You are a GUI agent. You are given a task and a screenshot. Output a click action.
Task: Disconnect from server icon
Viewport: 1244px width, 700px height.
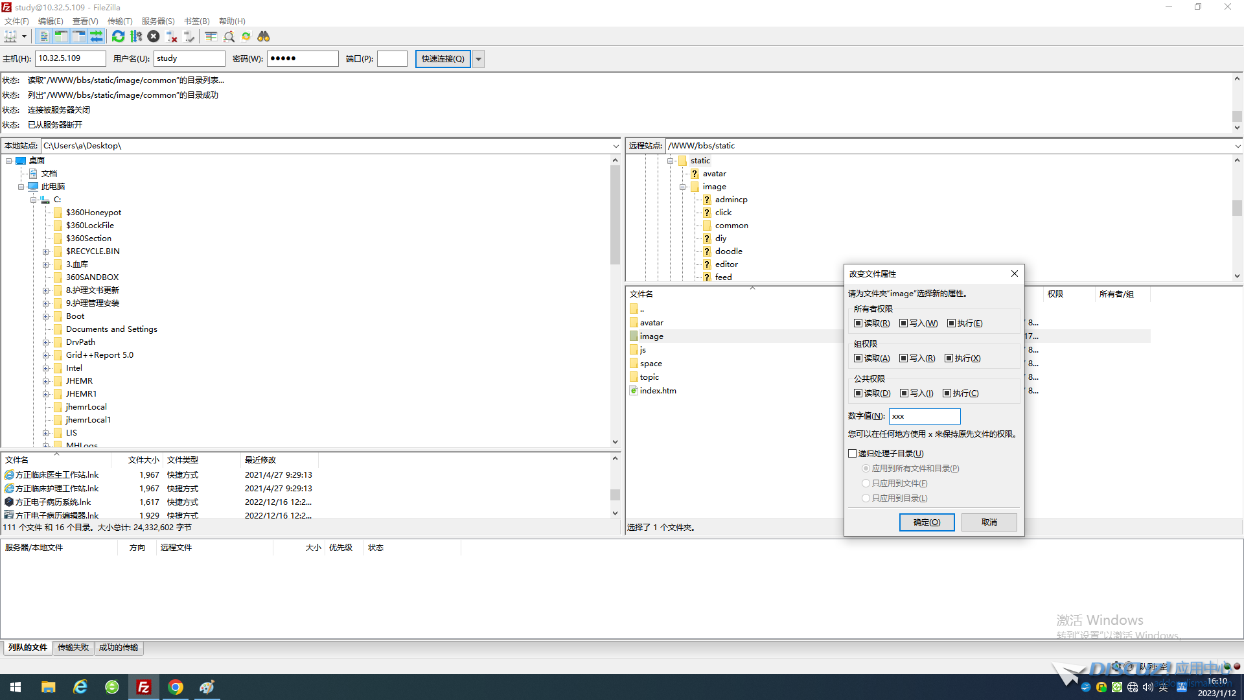pyautogui.click(x=171, y=37)
